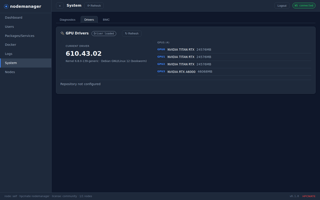320x200 pixels.
Task: Switch to the BMC tab
Action: 106,20
